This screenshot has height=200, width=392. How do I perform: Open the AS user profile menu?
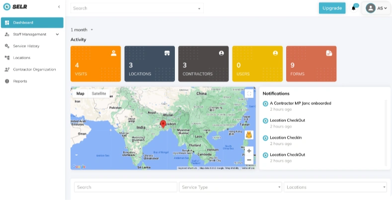377,8
